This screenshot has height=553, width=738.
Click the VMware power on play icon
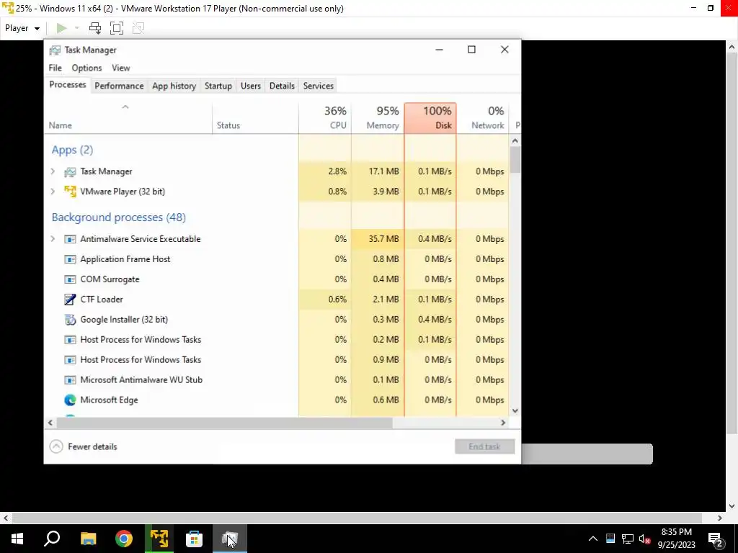pos(62,28)
